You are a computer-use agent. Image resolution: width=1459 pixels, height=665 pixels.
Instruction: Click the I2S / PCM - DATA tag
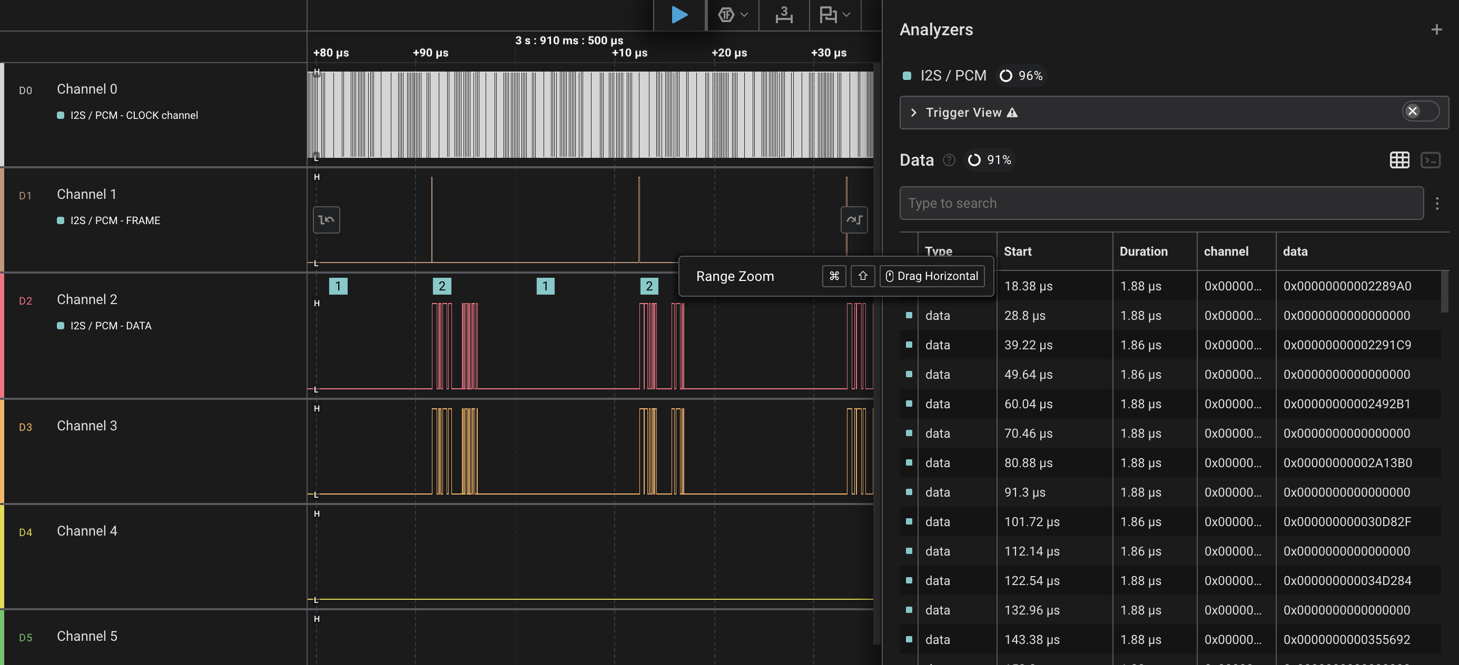(x=111, y=326)
